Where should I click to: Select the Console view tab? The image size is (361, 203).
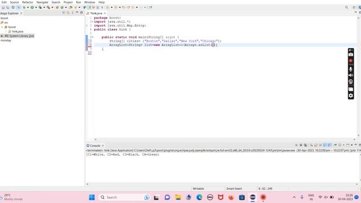coord(95,145)
